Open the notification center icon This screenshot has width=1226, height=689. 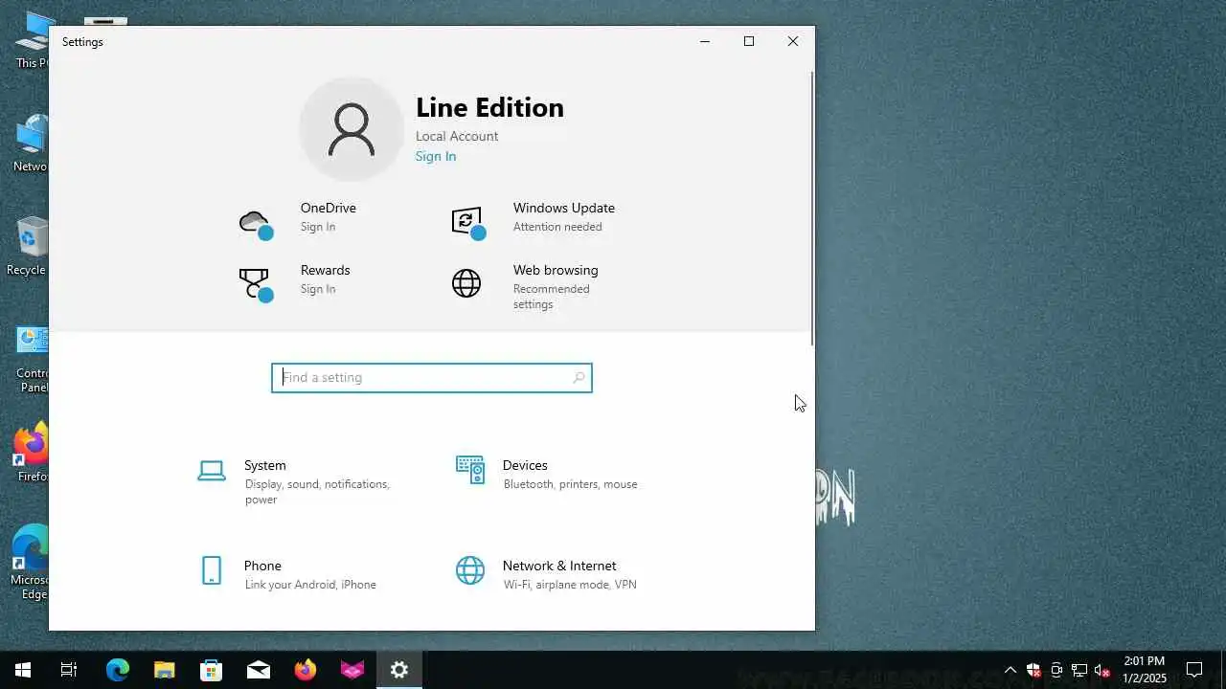1194,670
